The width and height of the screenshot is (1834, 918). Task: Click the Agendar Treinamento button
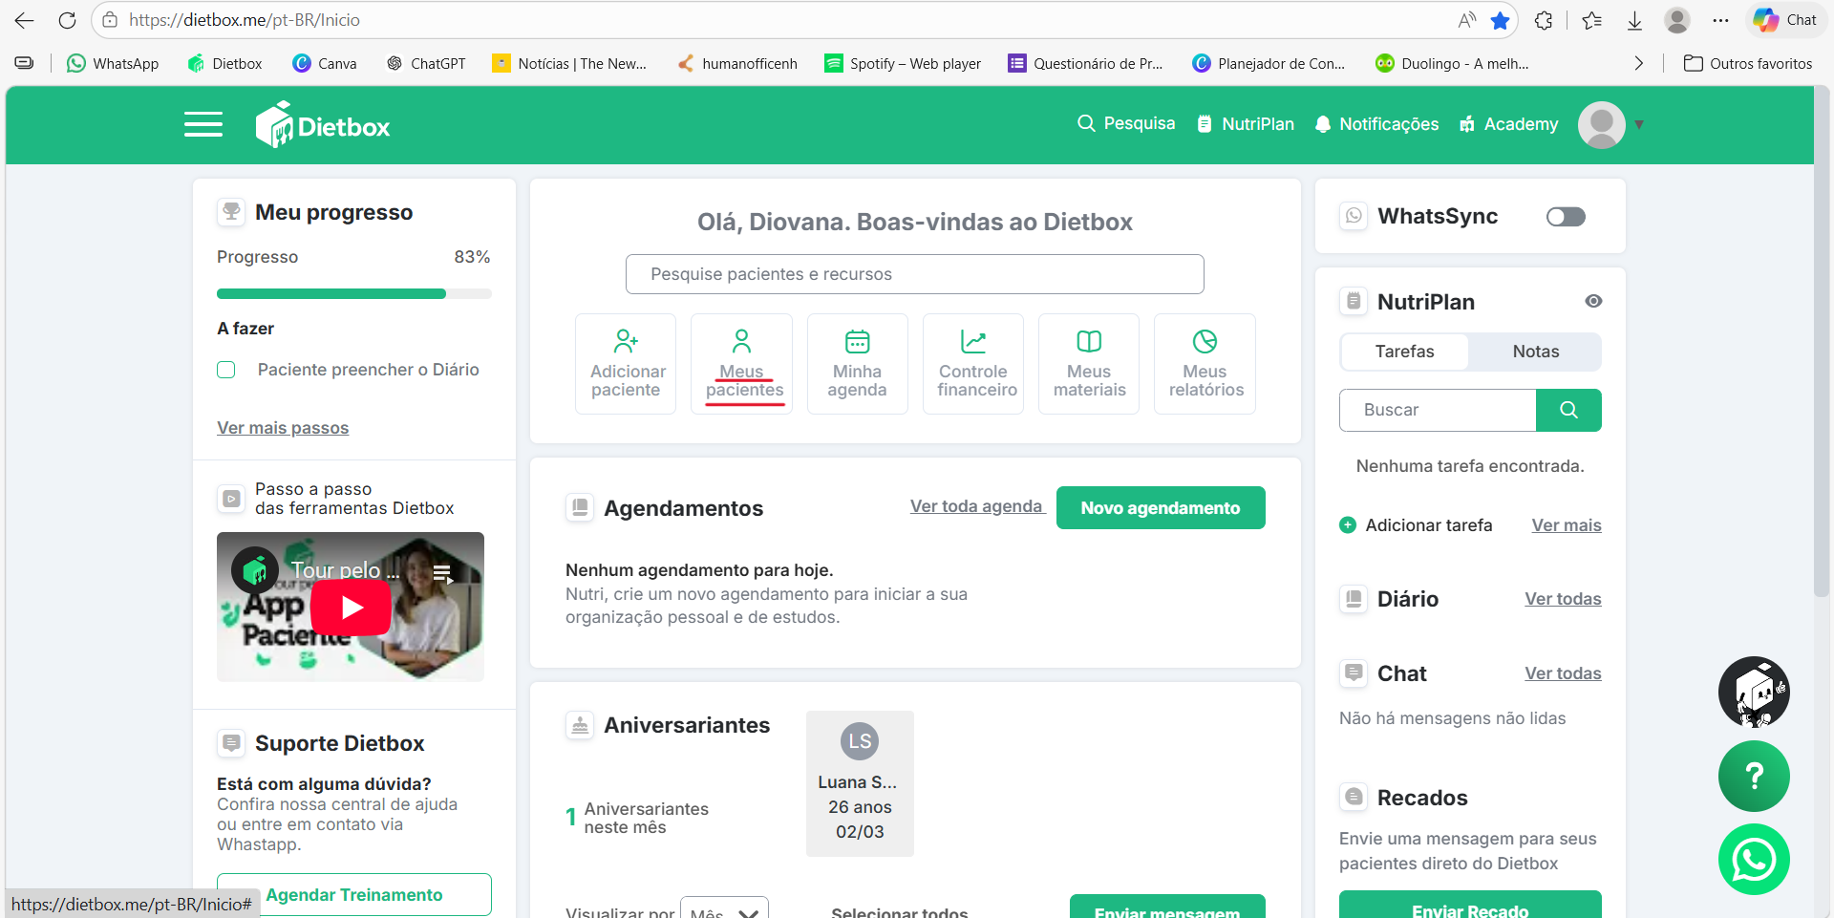tap(354, 895)
